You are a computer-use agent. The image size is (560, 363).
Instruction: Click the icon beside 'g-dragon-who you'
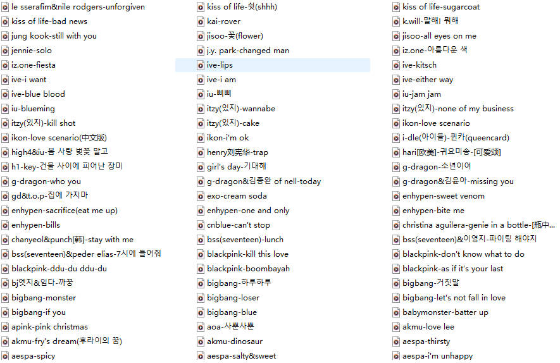coord(5,181)
